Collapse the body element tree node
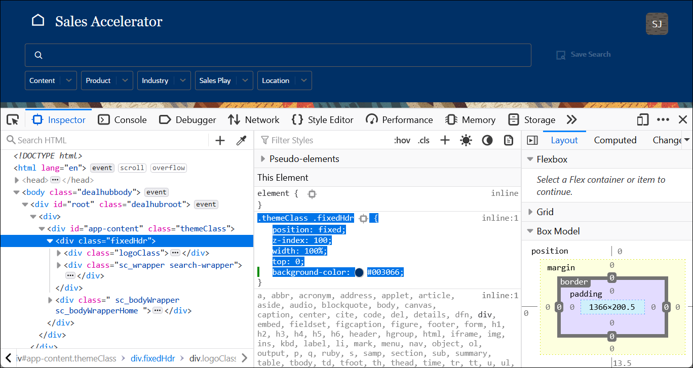The width and height of the screenshot is (693, 368). coord(17,192)
